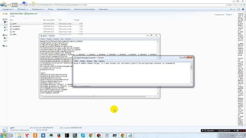Click the Total Commander-like taskbar icon before Skype
Screen dimensions: 246x138
(75, 135)
